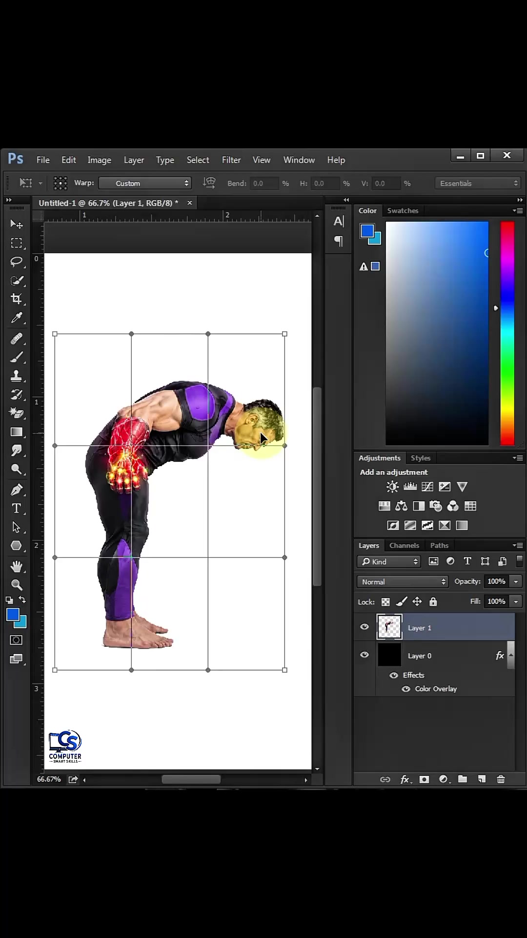Open blend mode dropdown showing Normal

403,581
